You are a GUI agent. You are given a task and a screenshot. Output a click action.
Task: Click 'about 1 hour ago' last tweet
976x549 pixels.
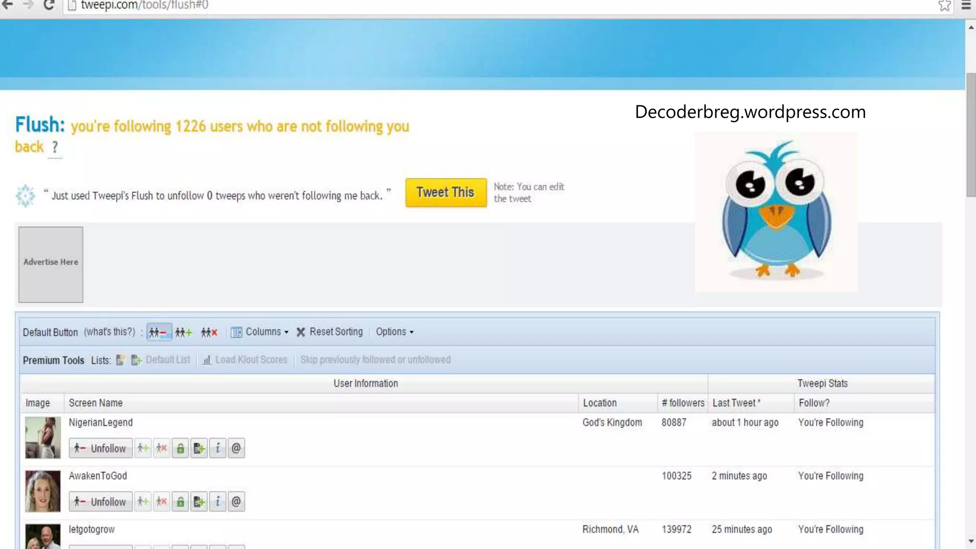click(x=745, y=423)
